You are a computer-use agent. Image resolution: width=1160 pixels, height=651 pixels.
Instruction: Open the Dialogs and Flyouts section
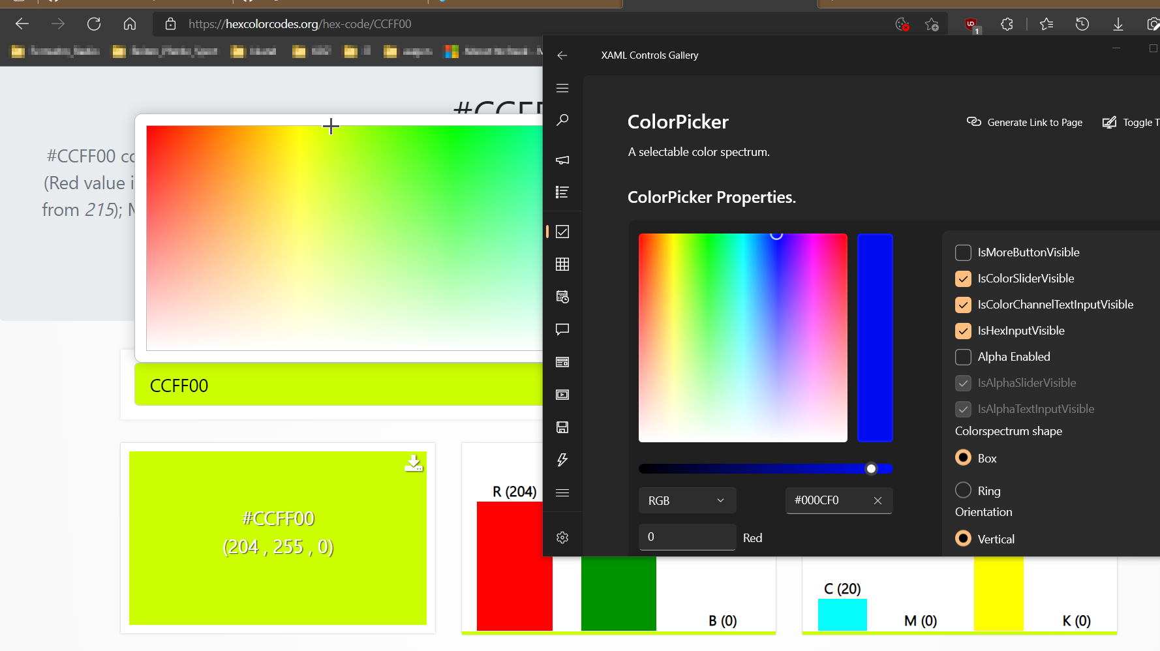pos(562,329)
